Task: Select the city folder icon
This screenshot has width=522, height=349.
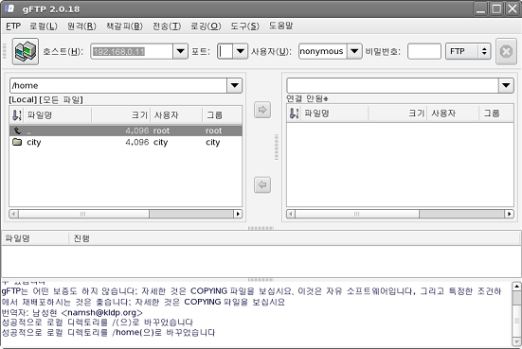Action: pos(17,142)
